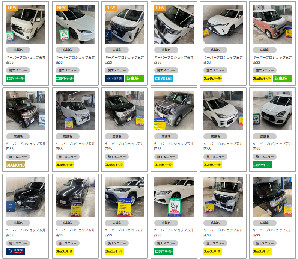Open the white Suzuki Swift photo
The image size is (298, 259).
272,111
